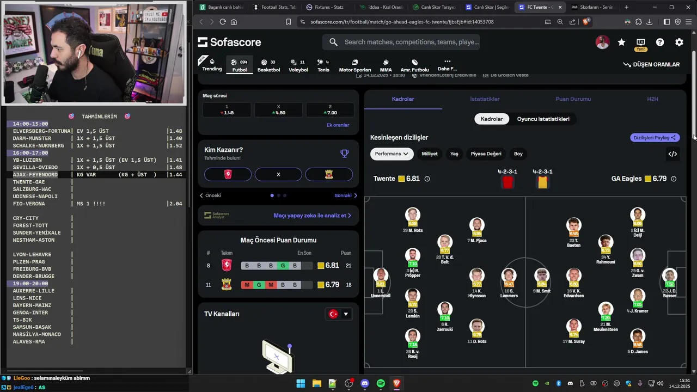
Task: Select the Futbol sport tab
Action: point(240,65)
